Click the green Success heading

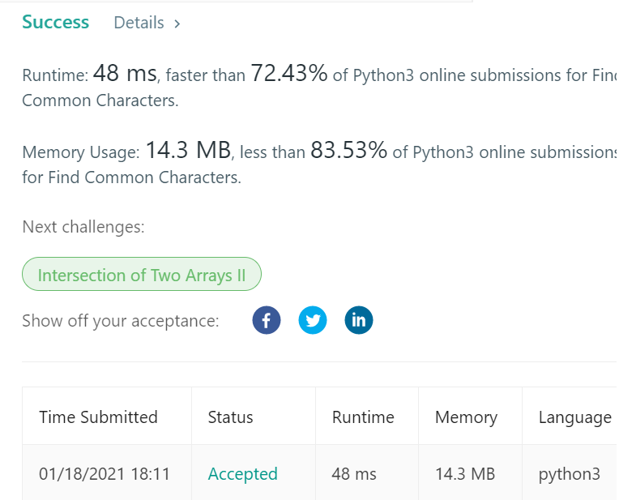coord(56,22)
